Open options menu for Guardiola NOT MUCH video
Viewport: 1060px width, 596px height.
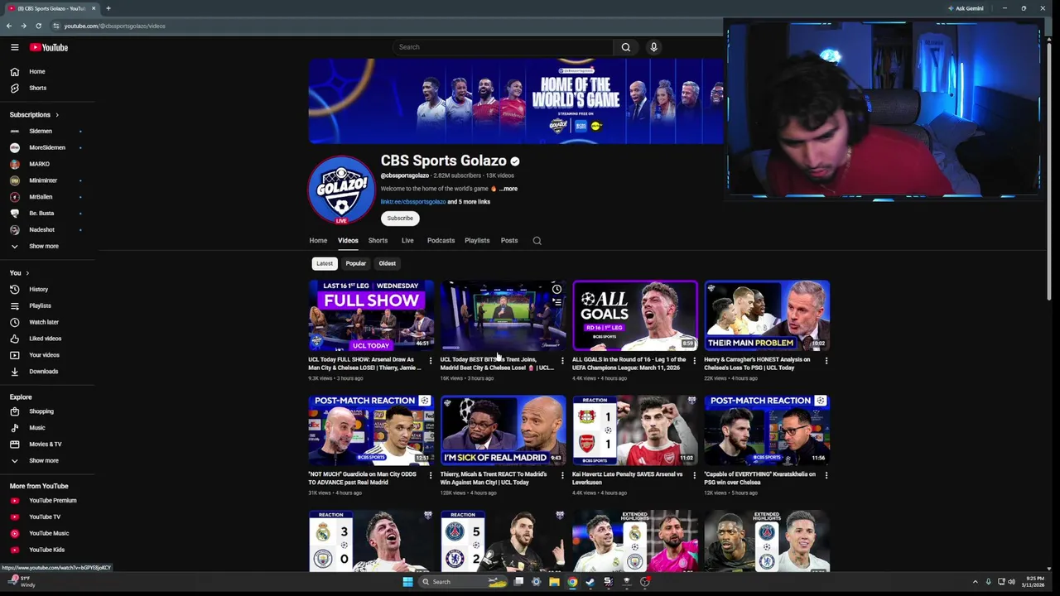pos(430,475)
